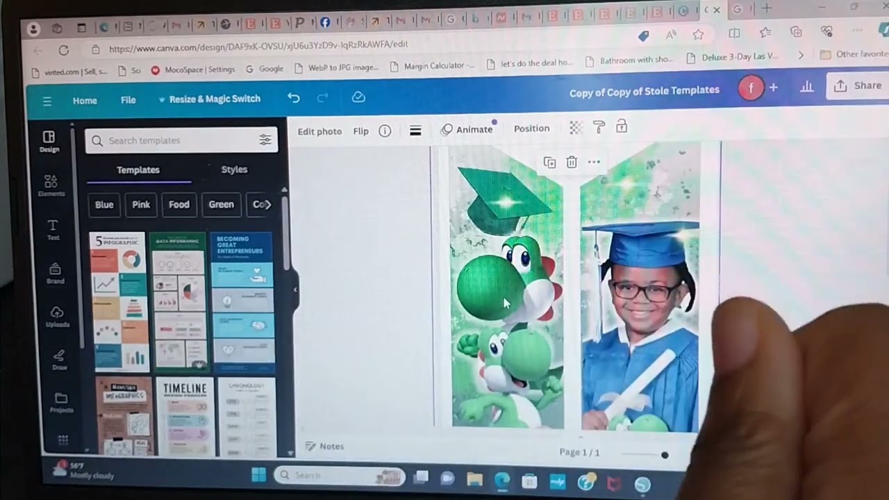Viewport: 889px width, 500px height.
Task: Focus the Search templates field
Action: point(181,140)
